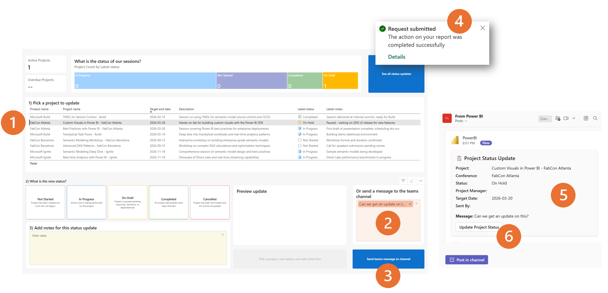This screenshot has height=293, width=608.
Task: Select the Not Started status card
Action: pyautogui.click(x=45, y=202)
